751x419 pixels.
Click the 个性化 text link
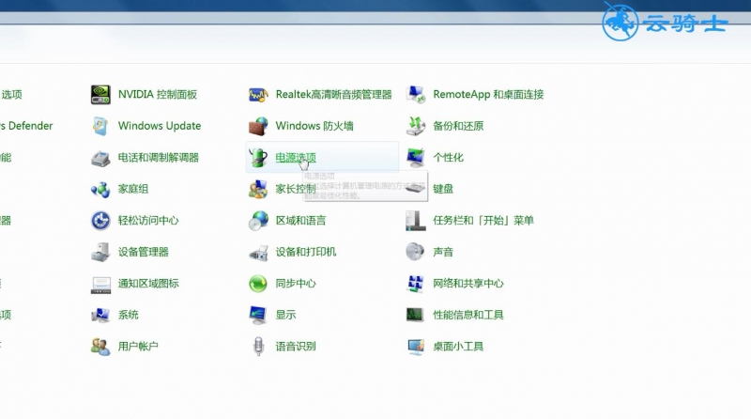pyautogui.click(x=448, y=157)
